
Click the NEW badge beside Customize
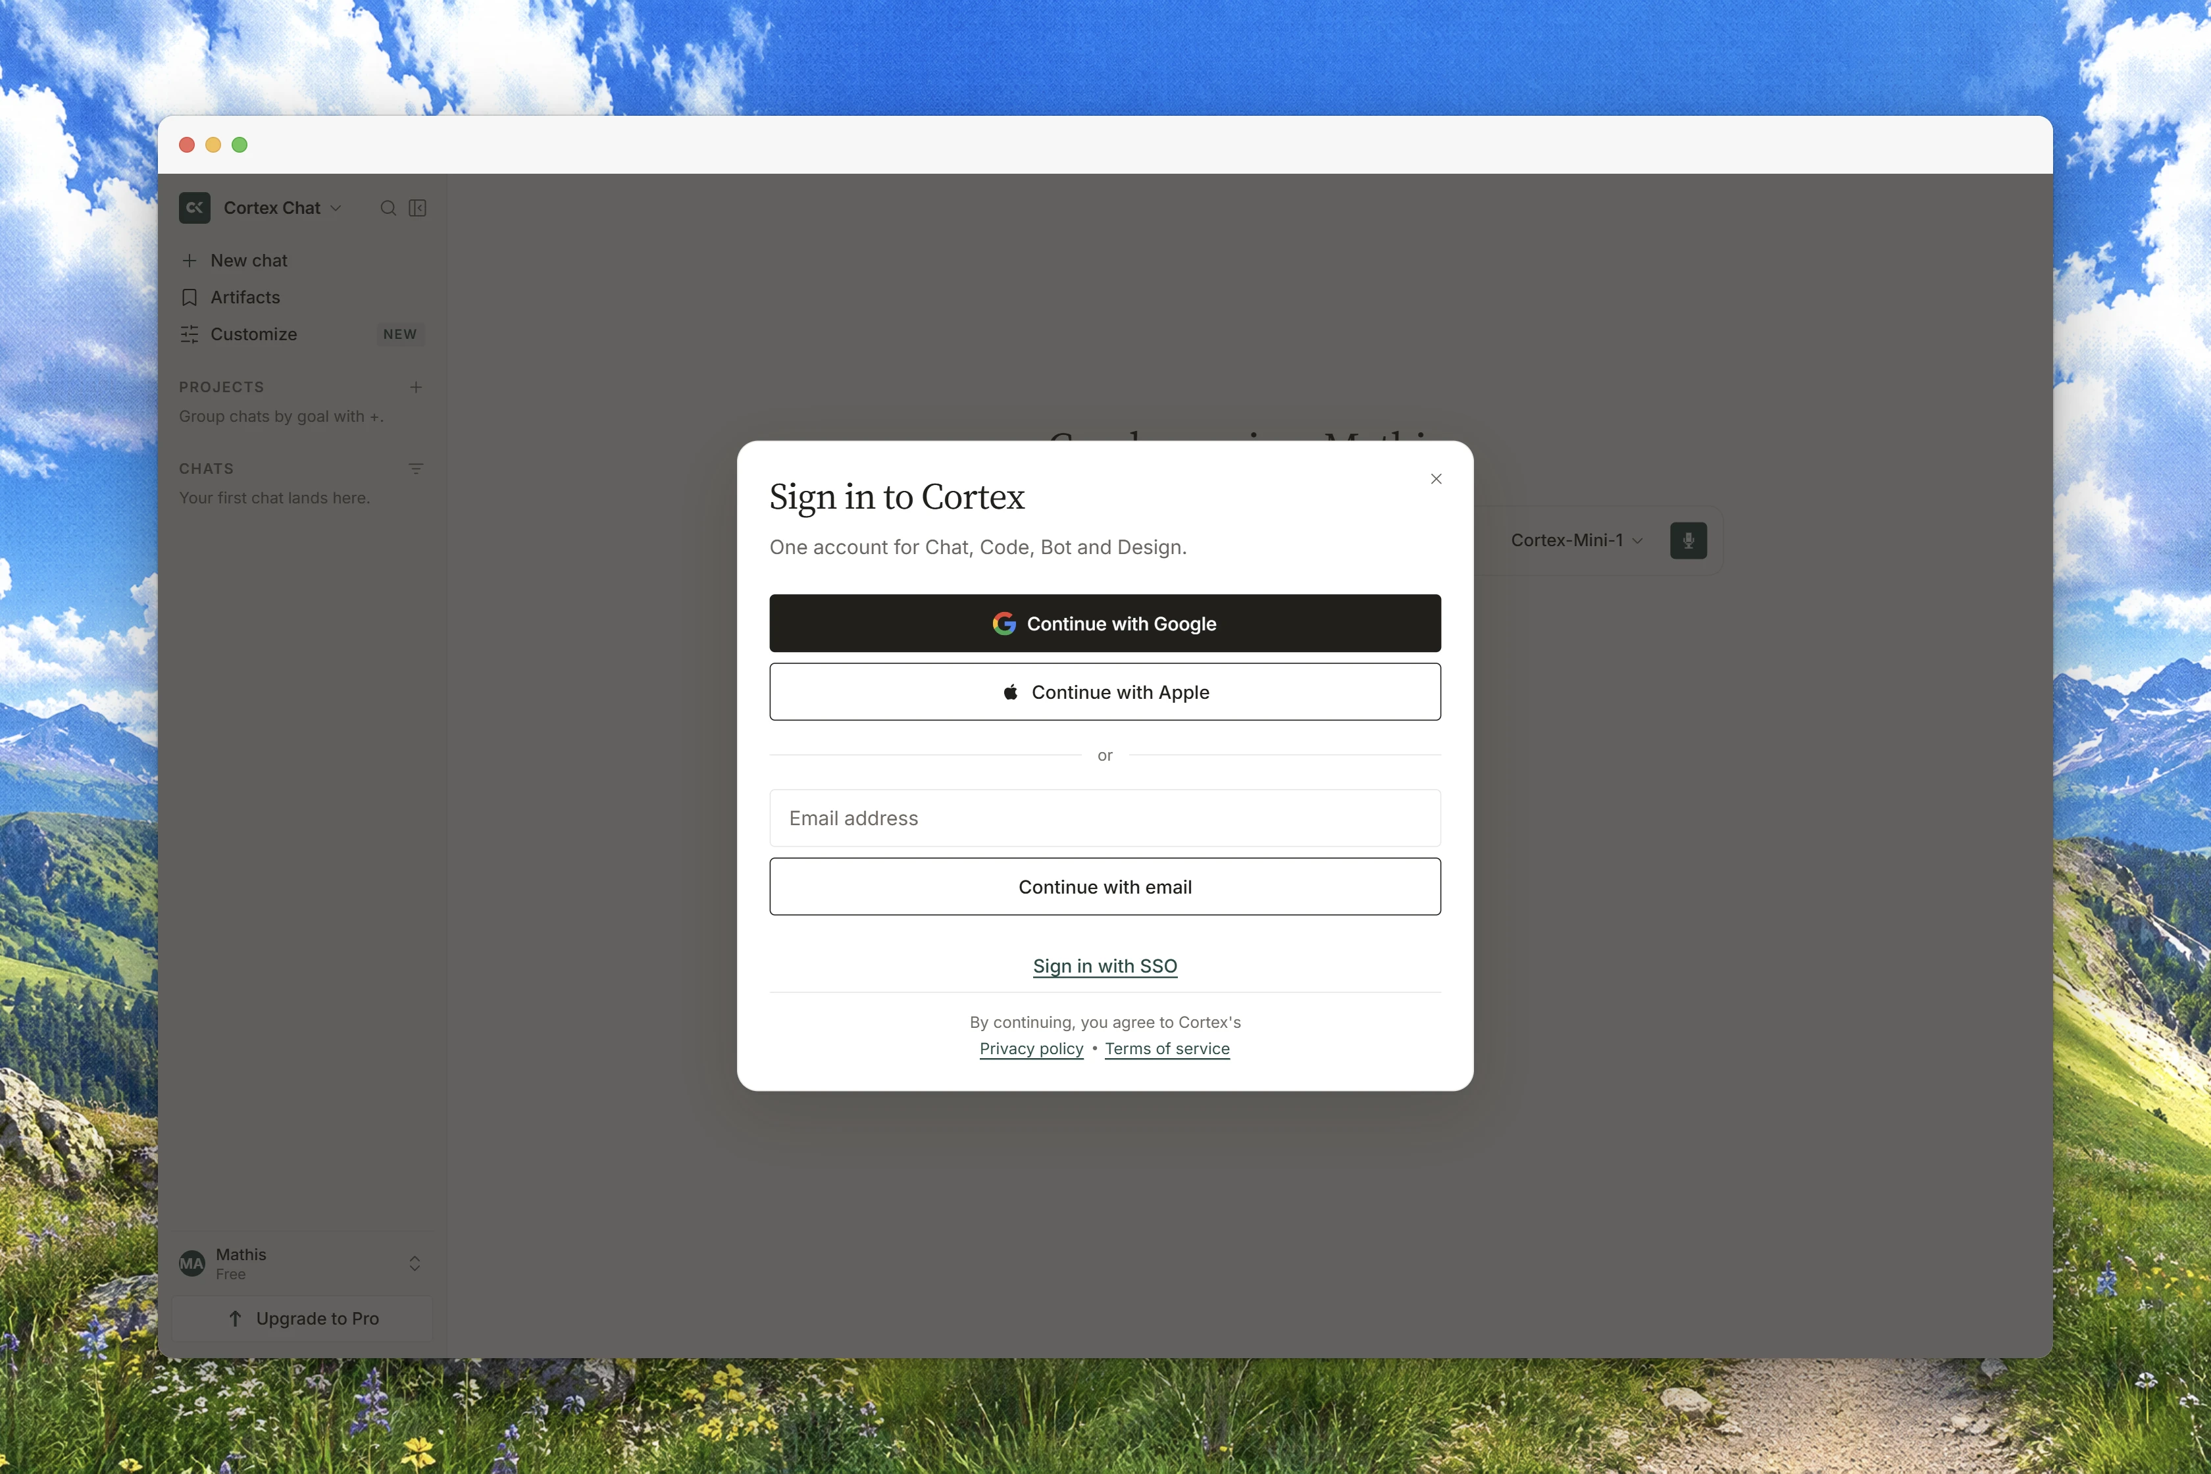pos(401,334)
